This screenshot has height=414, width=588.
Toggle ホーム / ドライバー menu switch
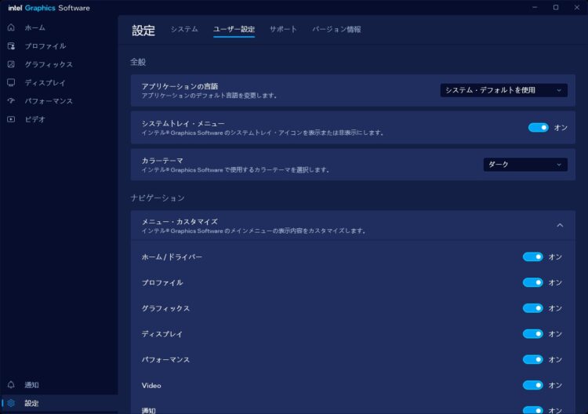(x=533, y=257)
